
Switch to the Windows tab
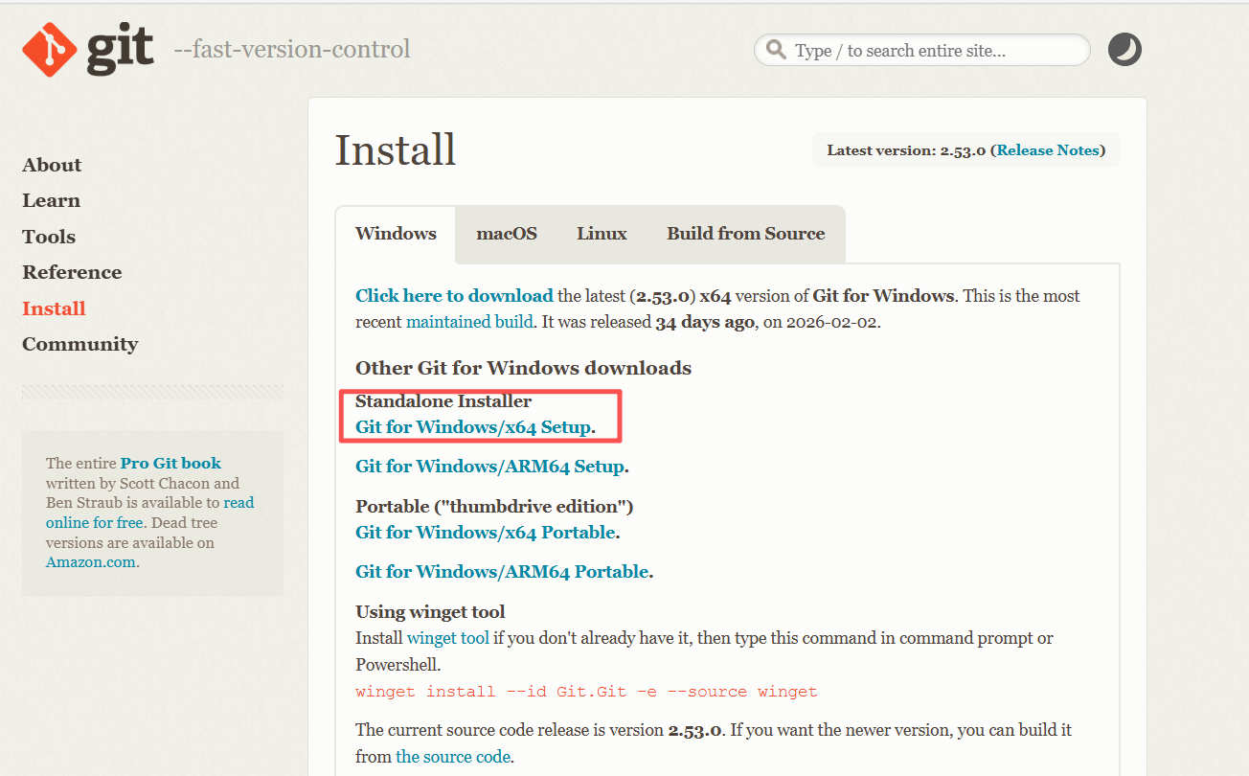click(x=396, y=234)
